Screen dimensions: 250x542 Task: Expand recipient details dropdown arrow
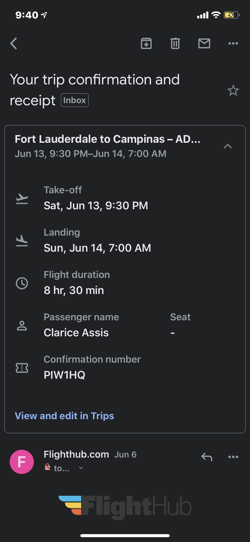click(81, 468)
